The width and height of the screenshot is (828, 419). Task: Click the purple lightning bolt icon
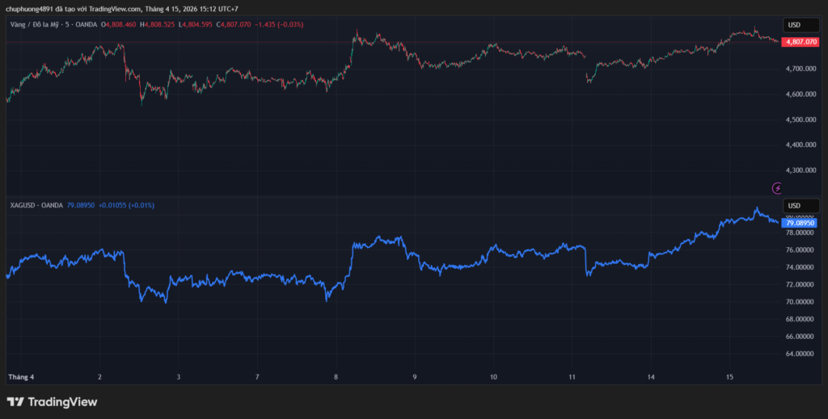point(778,188)
